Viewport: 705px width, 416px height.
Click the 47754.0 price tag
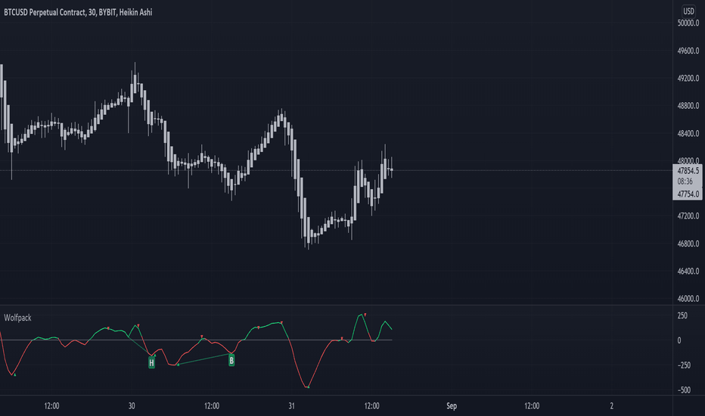point(688,194)
